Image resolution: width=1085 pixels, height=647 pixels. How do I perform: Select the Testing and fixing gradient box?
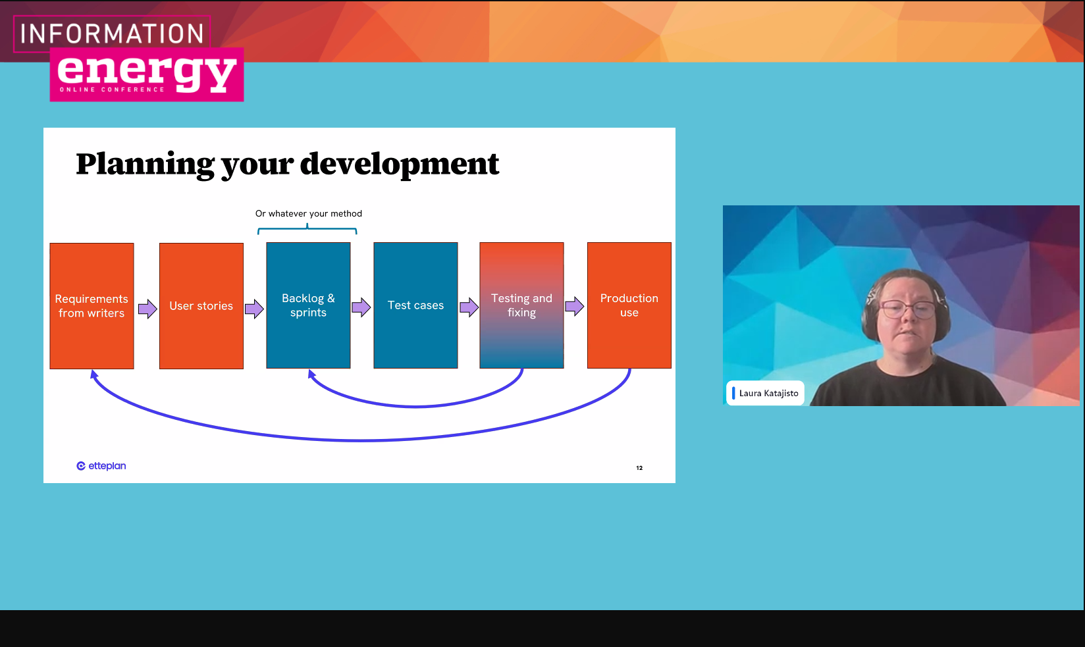point(521,305)
